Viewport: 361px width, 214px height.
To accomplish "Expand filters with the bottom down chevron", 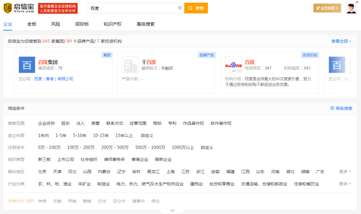I will [x=172, y=210].
